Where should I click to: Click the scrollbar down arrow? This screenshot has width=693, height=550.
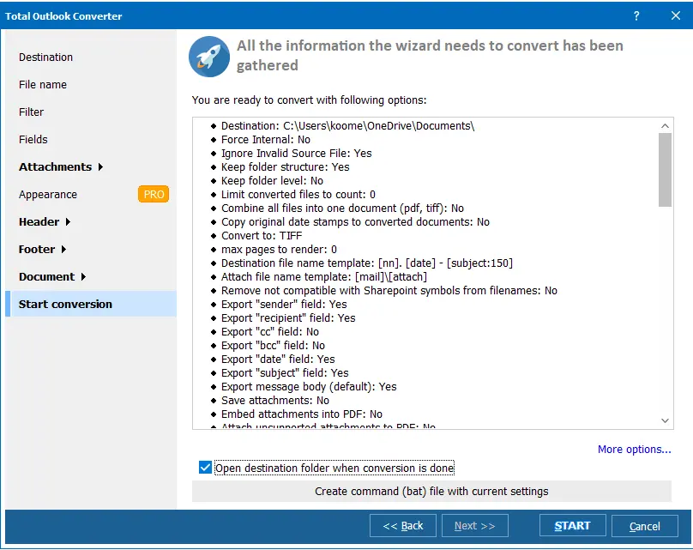665,420
